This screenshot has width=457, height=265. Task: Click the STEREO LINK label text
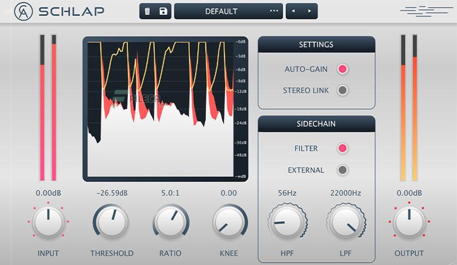tap(306, 90)
